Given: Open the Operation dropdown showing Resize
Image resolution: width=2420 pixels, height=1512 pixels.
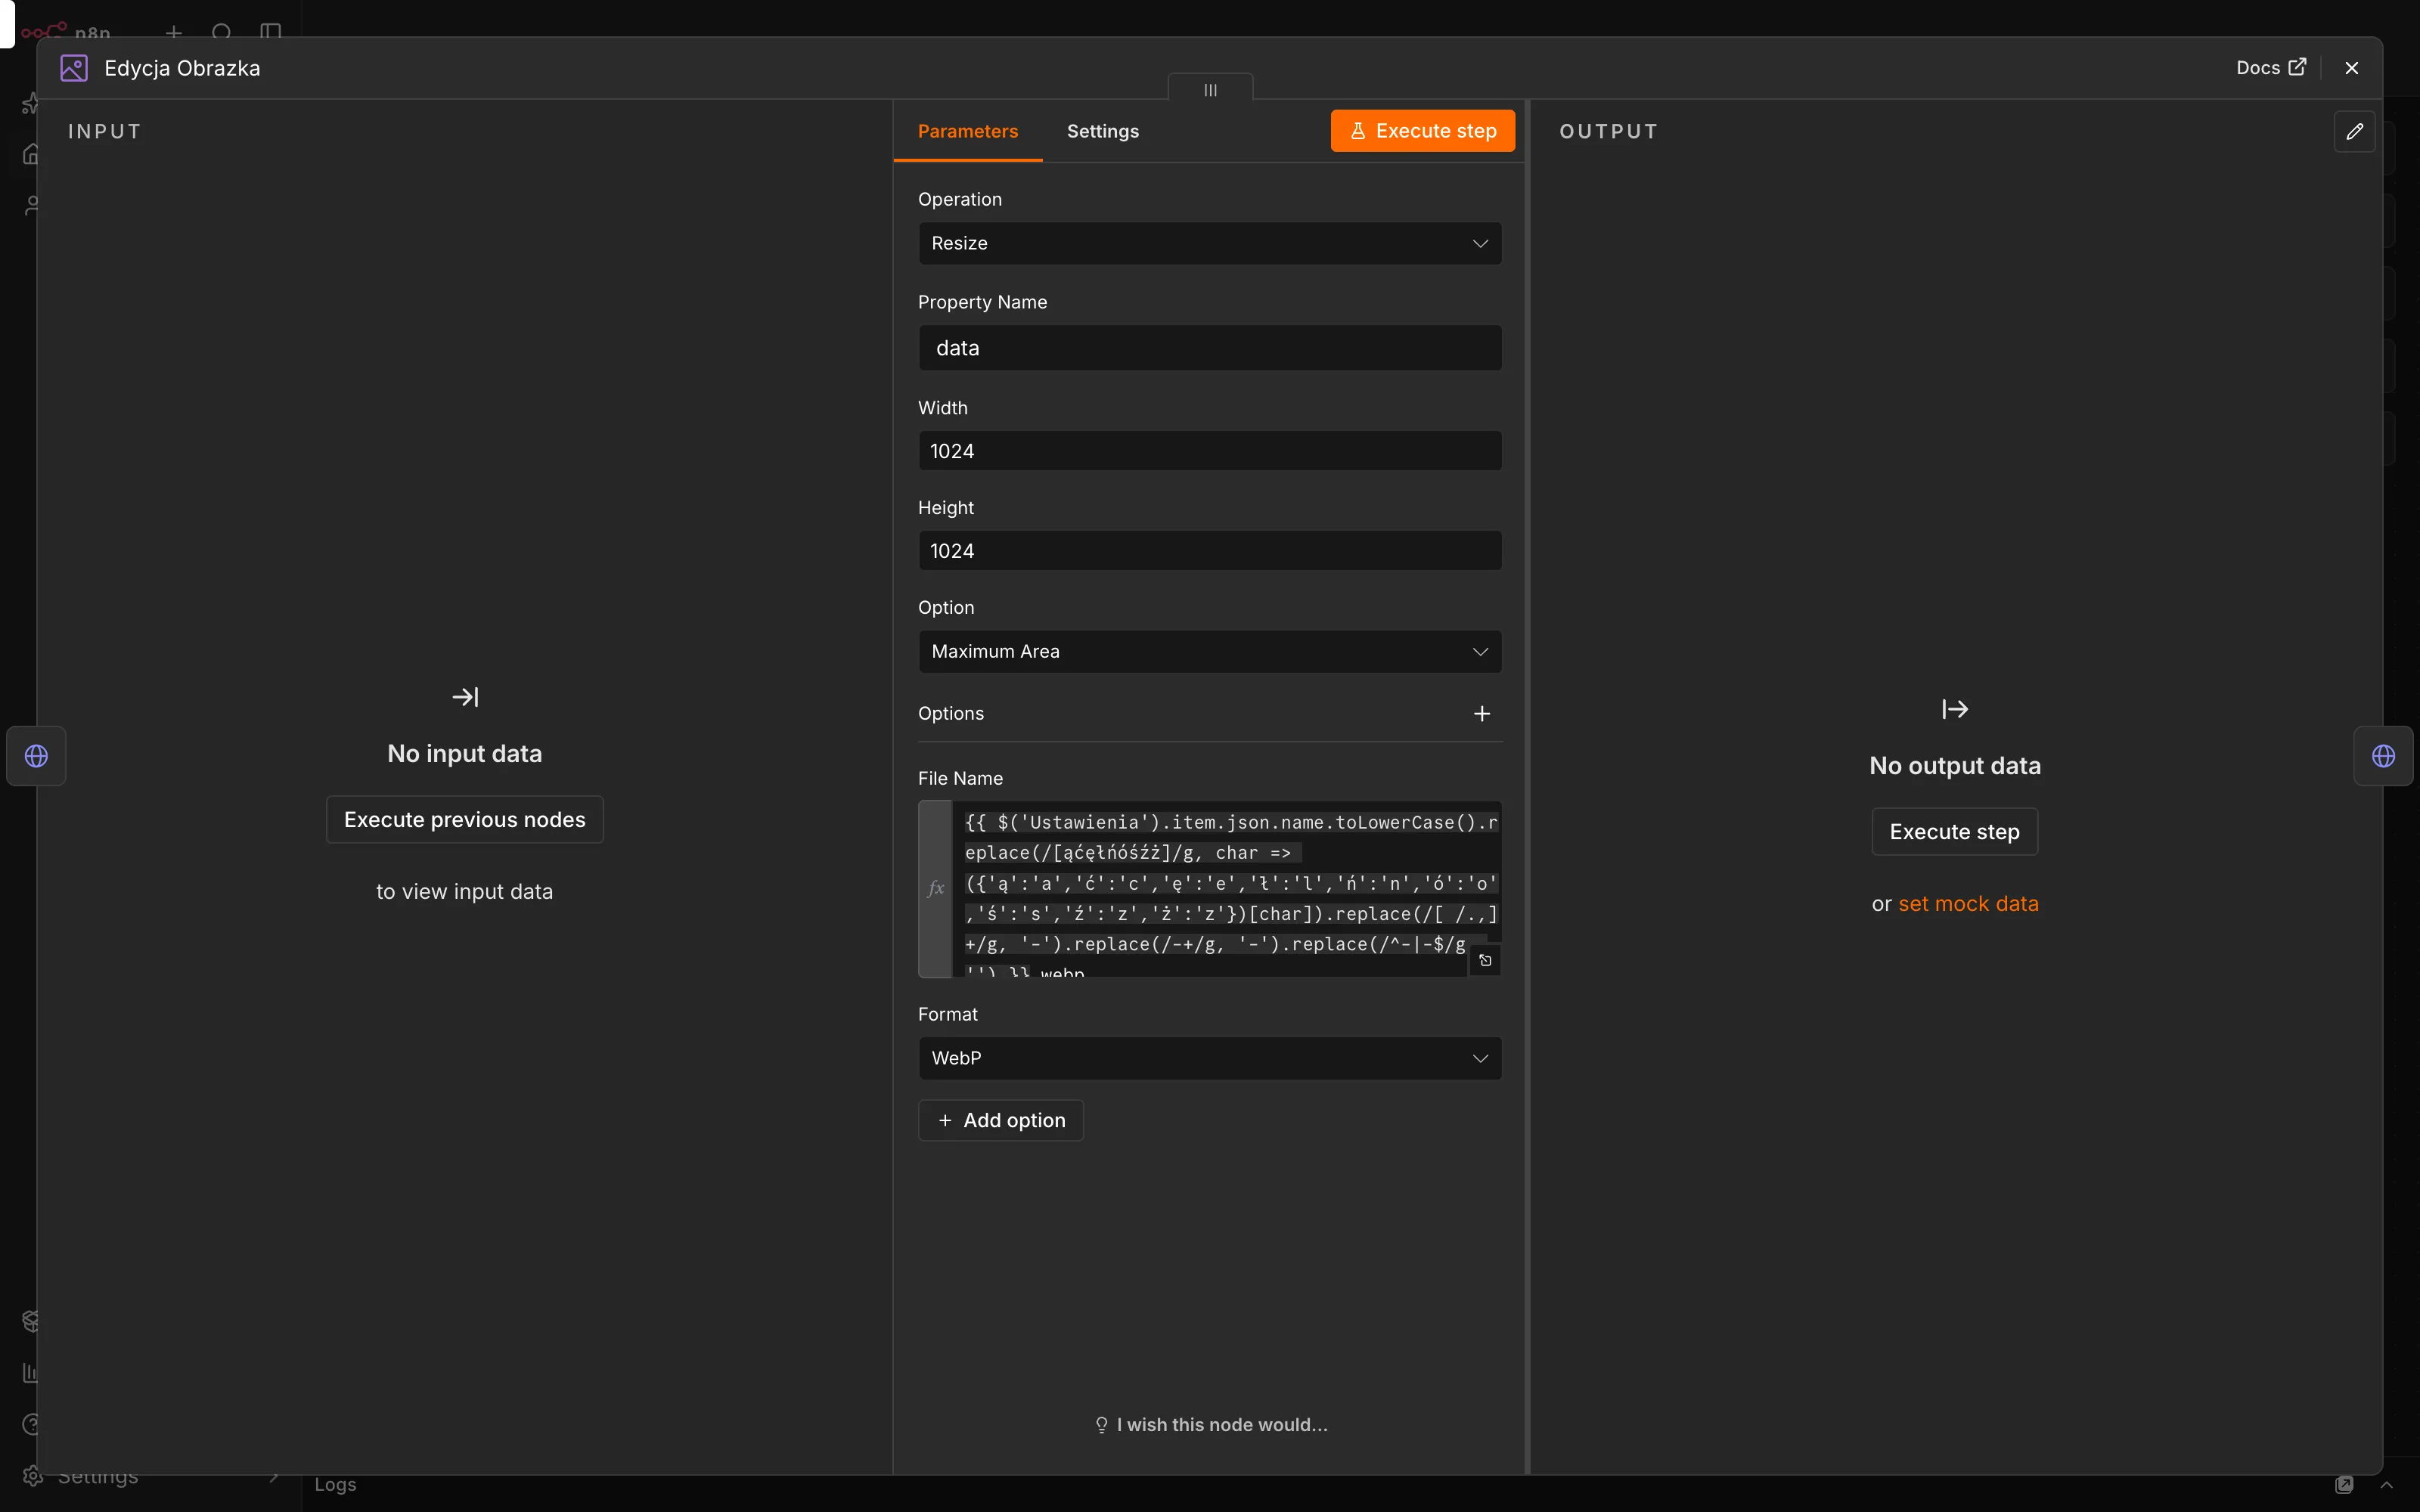Looking at the screenshot, I should point(1210,243).
